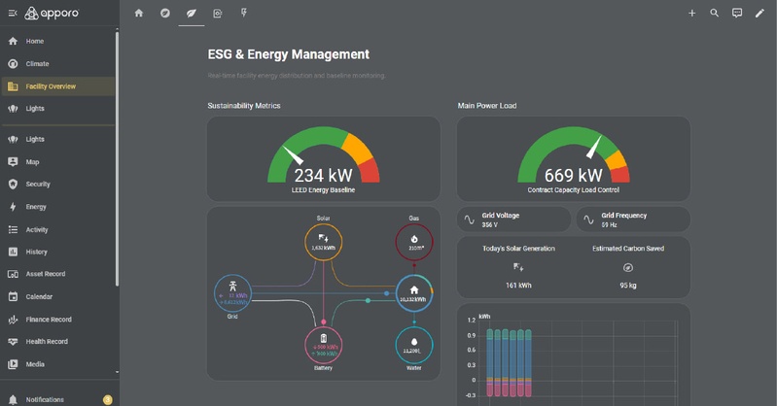Switch to the compass icon dashboard tab

click(165, 14)
